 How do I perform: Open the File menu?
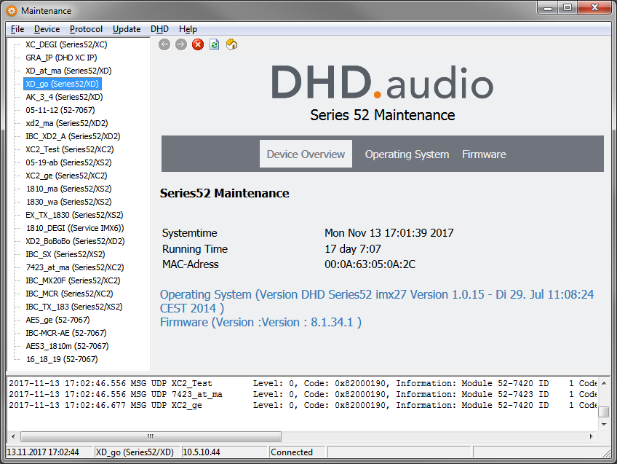tap(17, 29)
